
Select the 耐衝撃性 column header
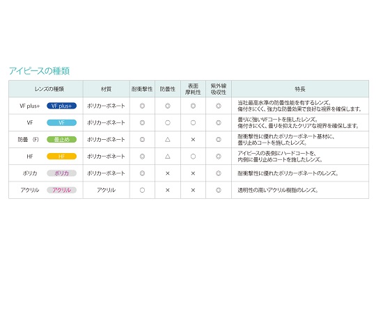142,89
